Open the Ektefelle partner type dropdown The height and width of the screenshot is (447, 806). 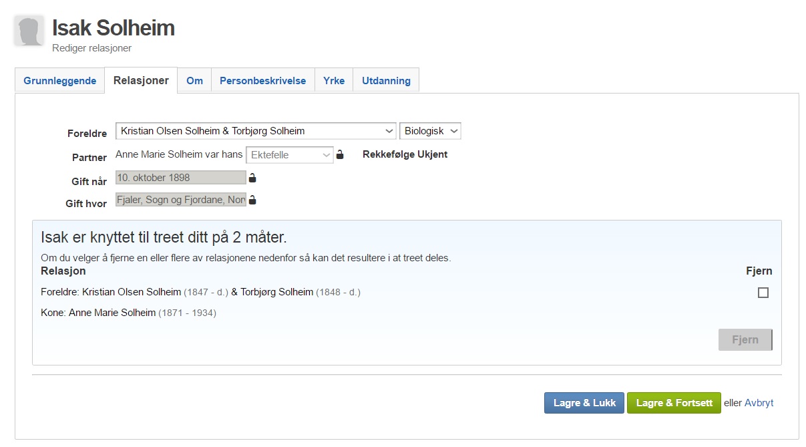coord(289,155)
